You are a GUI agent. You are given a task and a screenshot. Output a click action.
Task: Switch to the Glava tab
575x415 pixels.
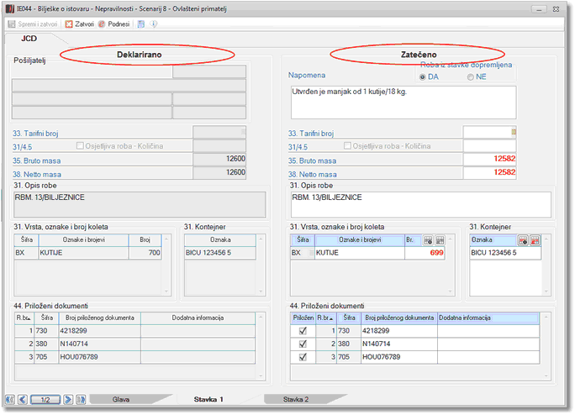[121, 399]
